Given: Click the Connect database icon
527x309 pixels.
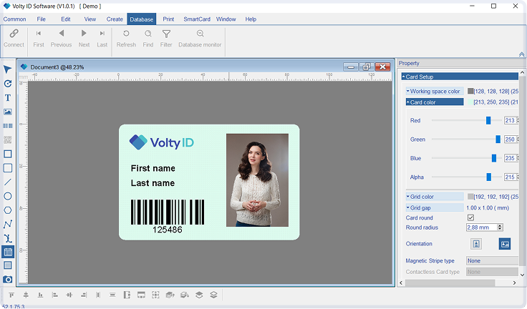Looking at the screenshot, I should click(x=14, y=39).
